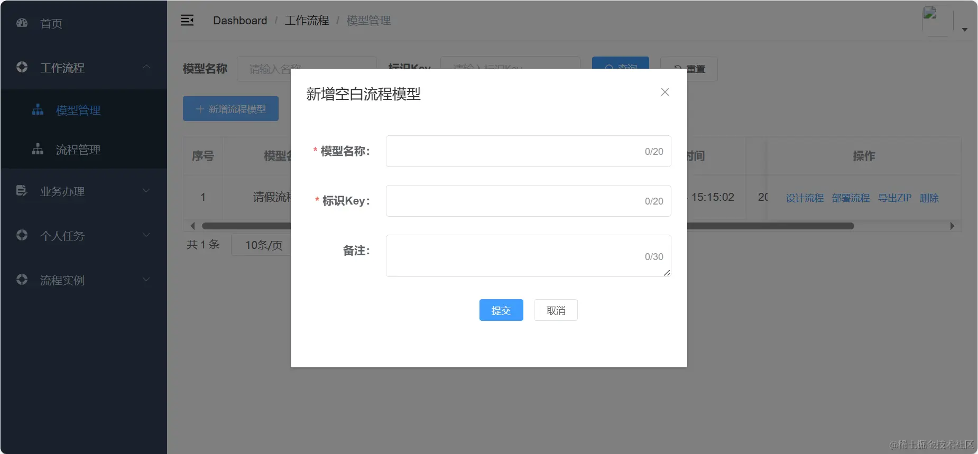Expand the 个人任务 menu chevron

pyautogui.click(x=146, y=235)
